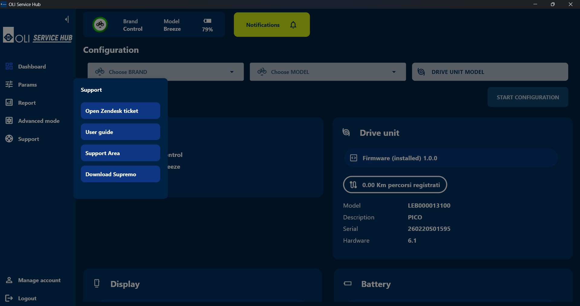Image resolution: width=580 pixels, height=306 pixels.
Task: Click the Display section phone icon
Action: coord(97,283)
